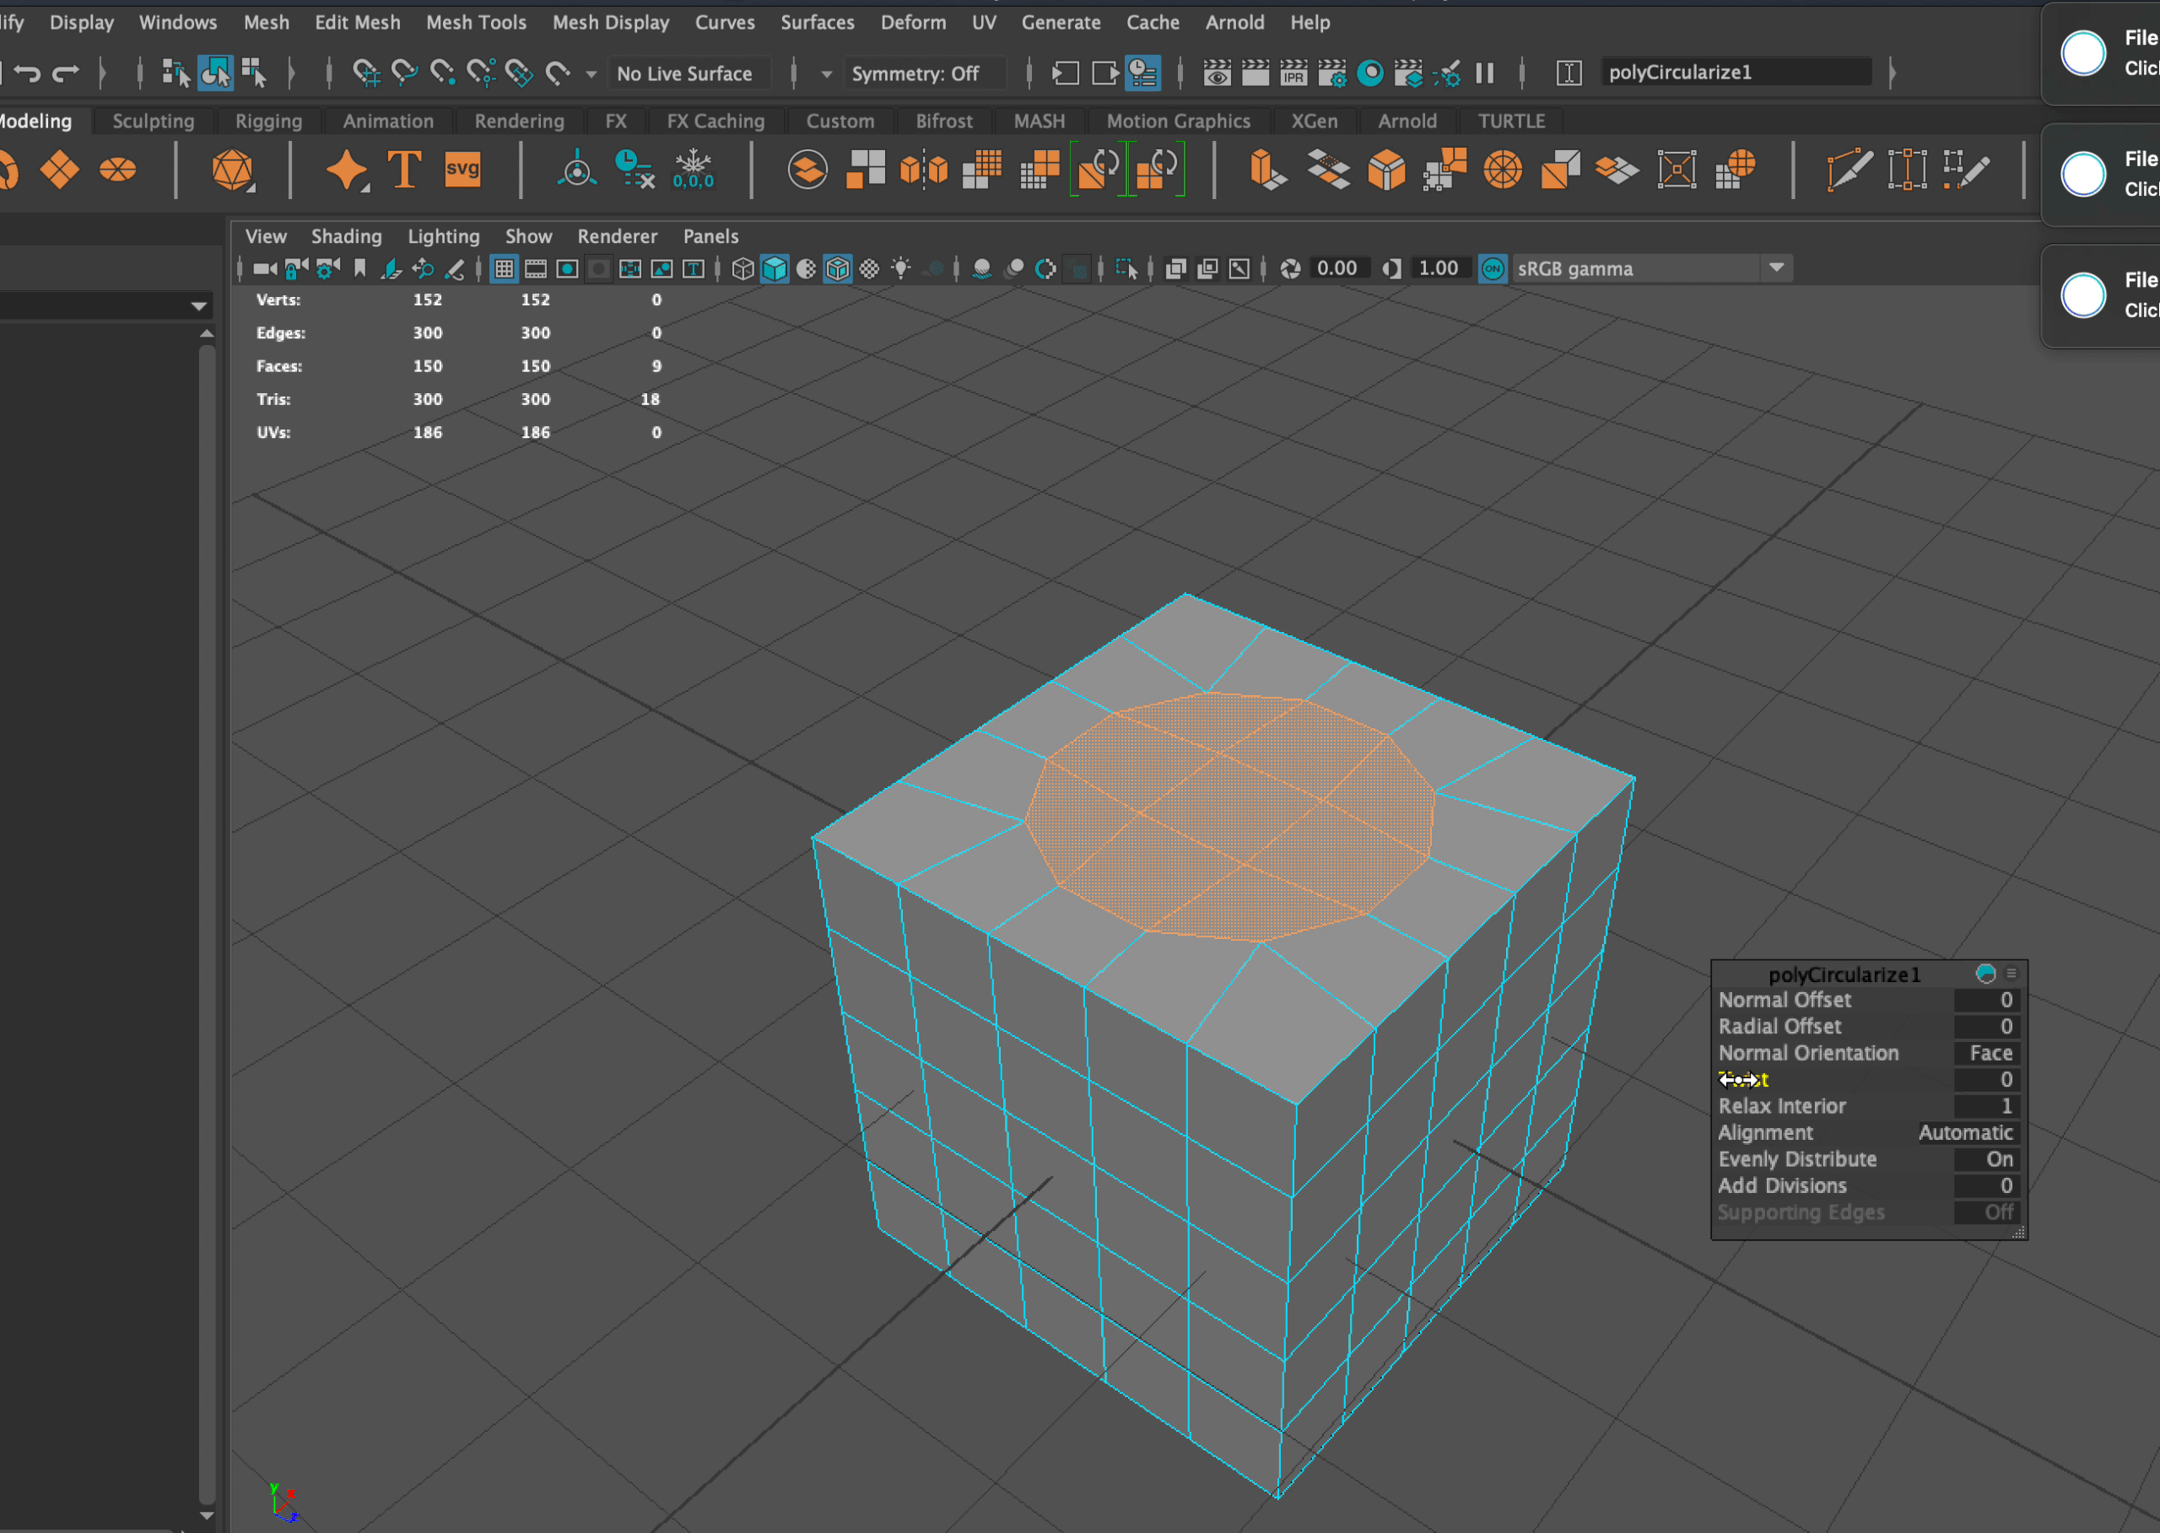Enable snap to curves magnet icon
Image resolution: width=2160 pixels, height=1533 pixels.
tap(405, 73)
